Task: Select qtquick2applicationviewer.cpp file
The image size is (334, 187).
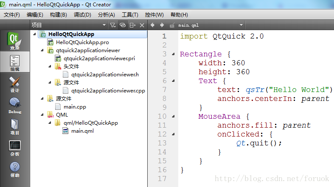Action: pos(108,91)
